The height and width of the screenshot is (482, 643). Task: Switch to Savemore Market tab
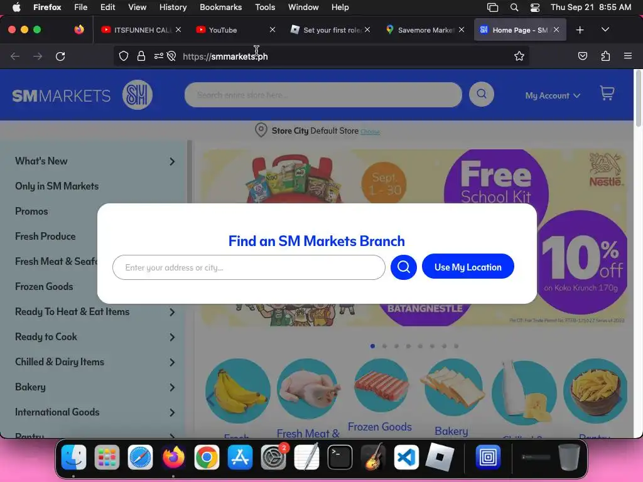pos(420,30)
